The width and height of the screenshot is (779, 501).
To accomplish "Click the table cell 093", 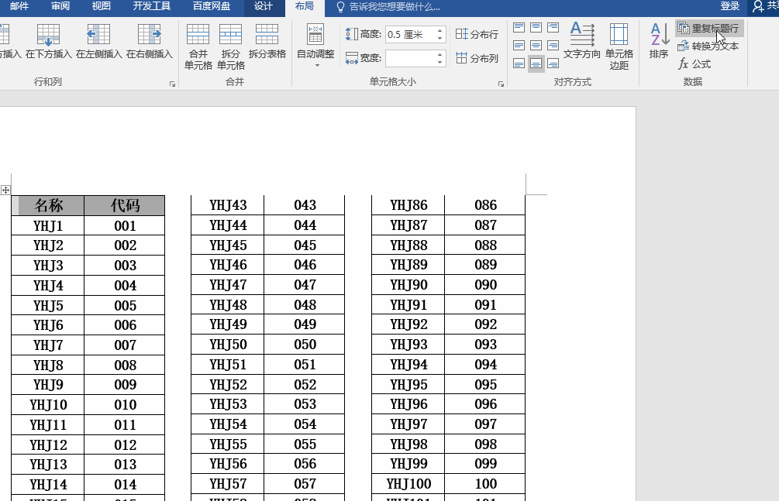I will [x=485, y=344].
